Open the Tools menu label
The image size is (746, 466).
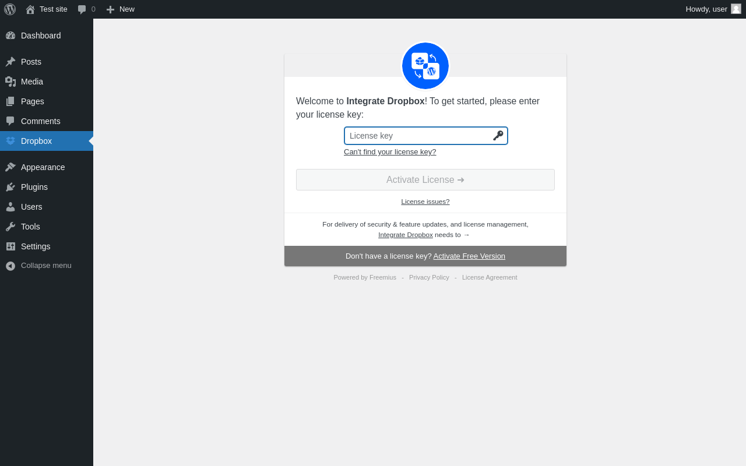pos(30,227)
